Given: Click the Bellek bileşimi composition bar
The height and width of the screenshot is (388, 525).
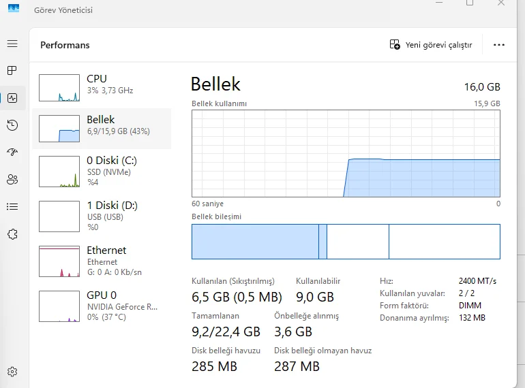Looking at the screenshot, I should [346, 242].
